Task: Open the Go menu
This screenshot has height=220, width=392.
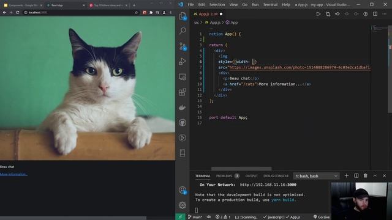Action: (244, 4)
